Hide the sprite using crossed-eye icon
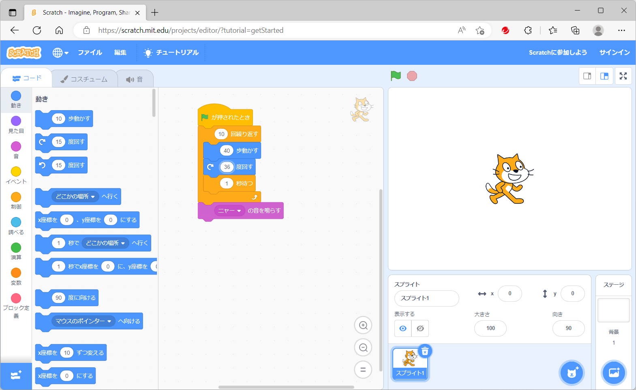 420,328
